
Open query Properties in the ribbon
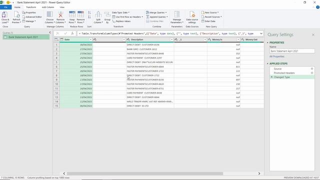tap(29, 12)
